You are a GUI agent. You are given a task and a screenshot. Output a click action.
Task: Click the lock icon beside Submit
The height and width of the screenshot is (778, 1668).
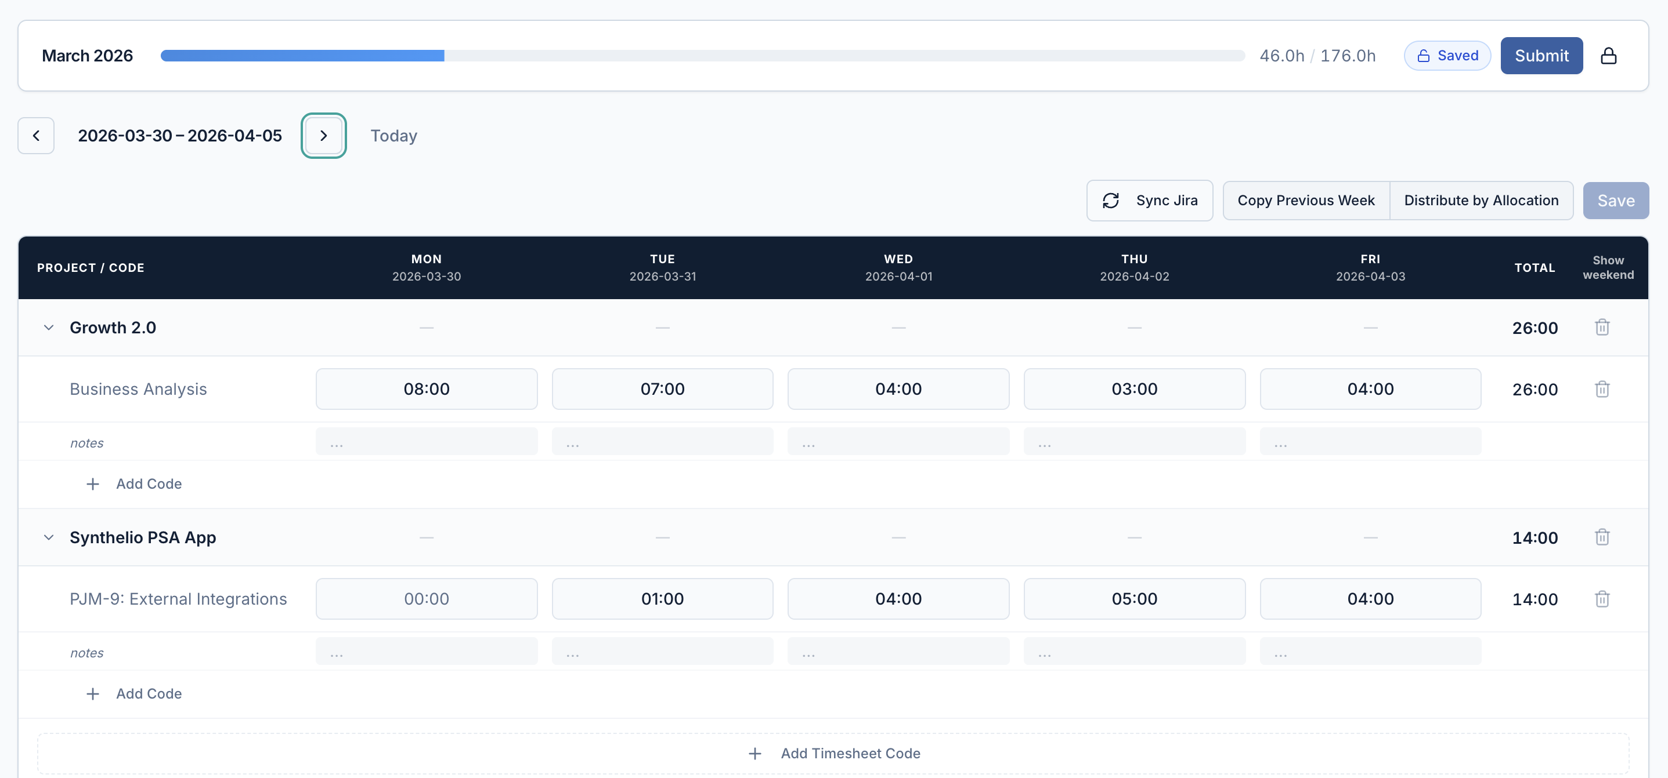point(1608,56)
